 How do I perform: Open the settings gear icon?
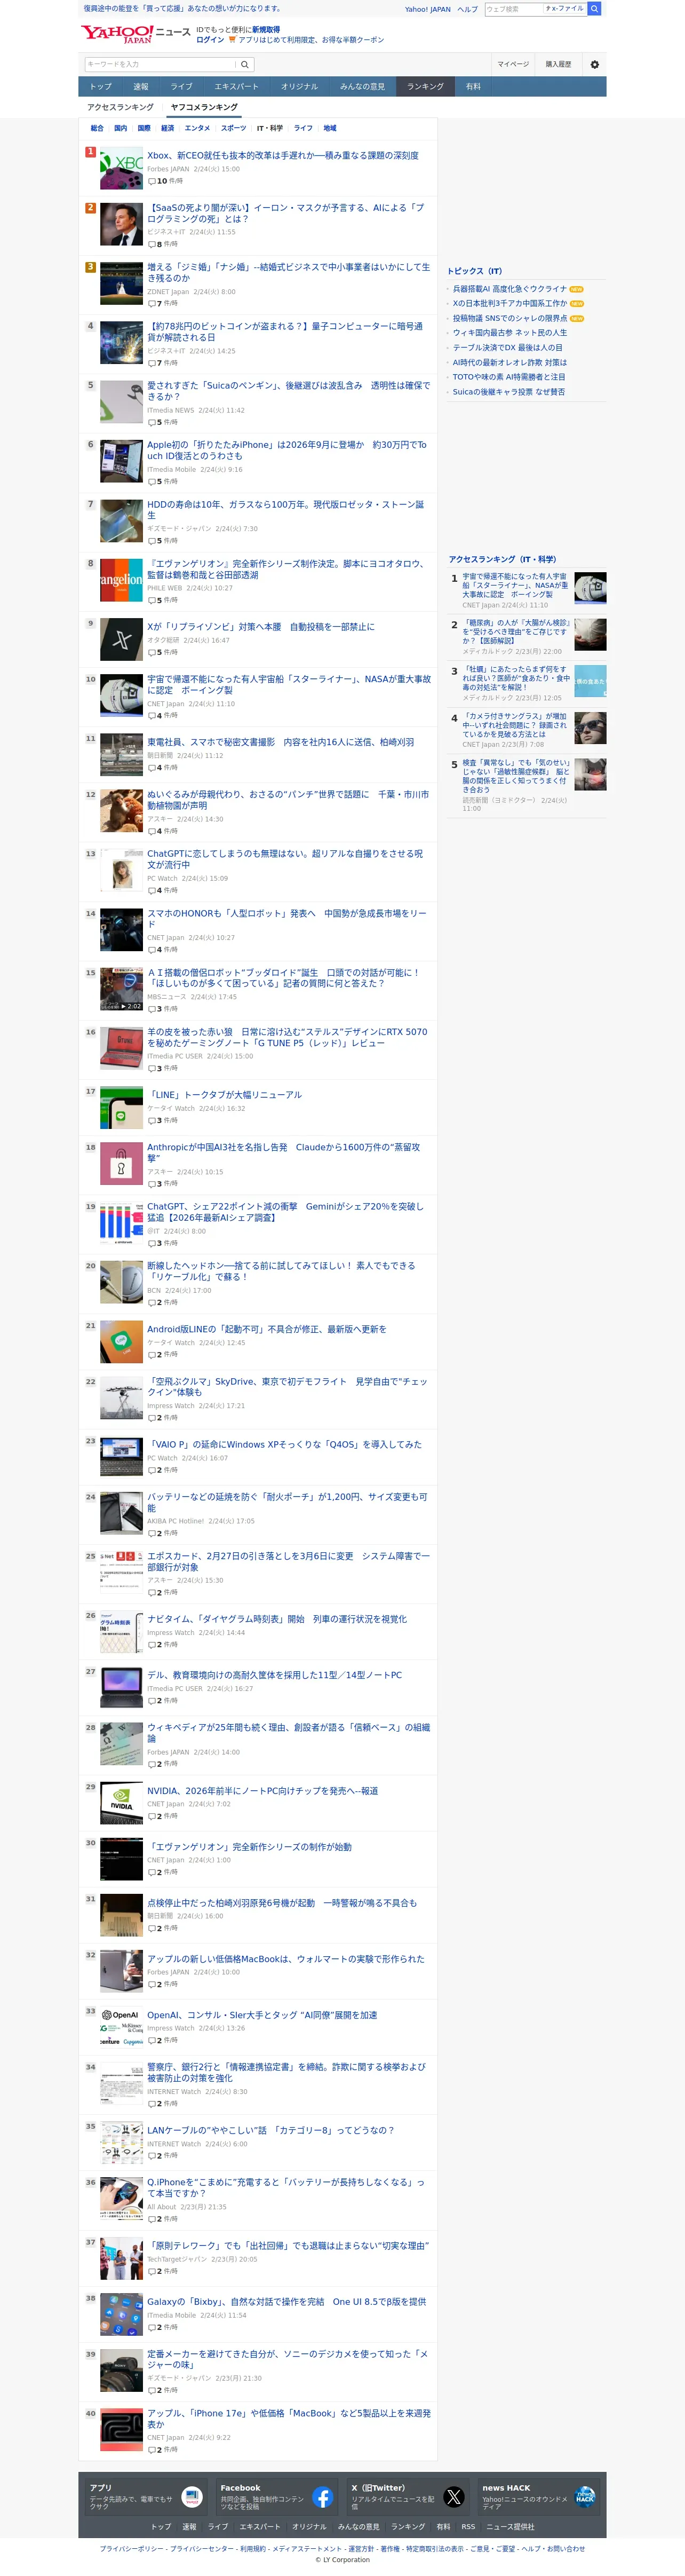594,64
